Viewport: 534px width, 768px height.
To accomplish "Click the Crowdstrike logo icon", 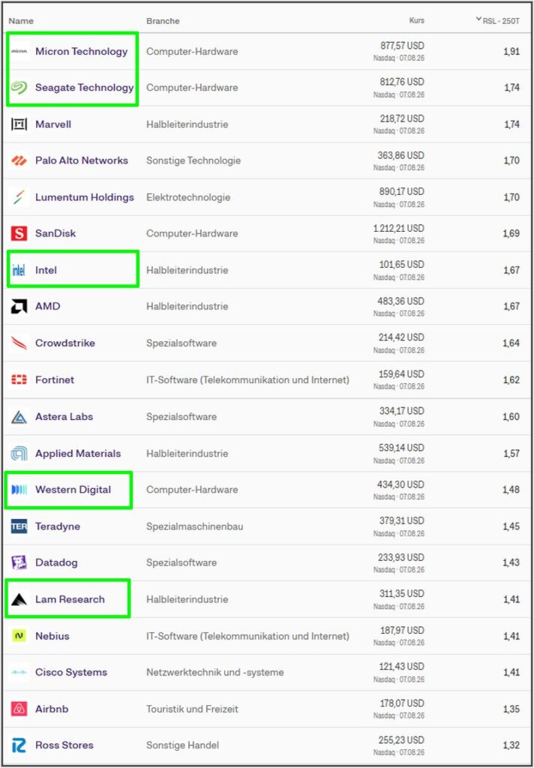I will tap(19, 343).
